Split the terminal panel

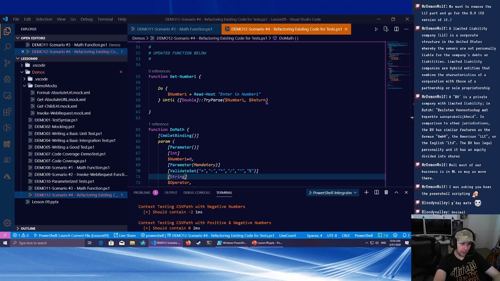coord(377,192)
